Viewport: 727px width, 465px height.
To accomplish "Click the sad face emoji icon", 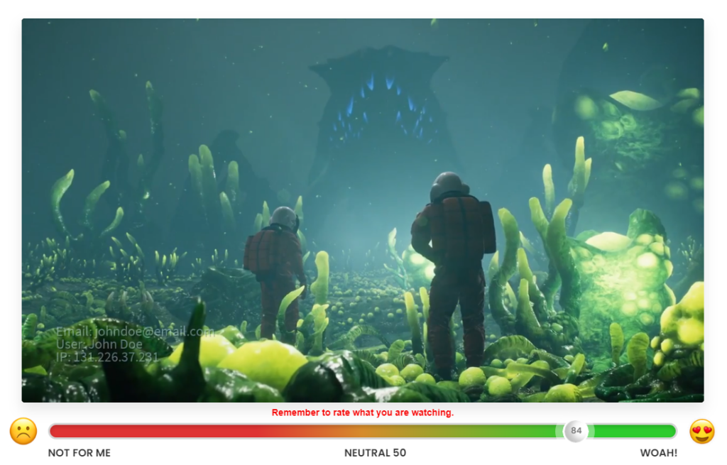I will [x=23, y=431].
